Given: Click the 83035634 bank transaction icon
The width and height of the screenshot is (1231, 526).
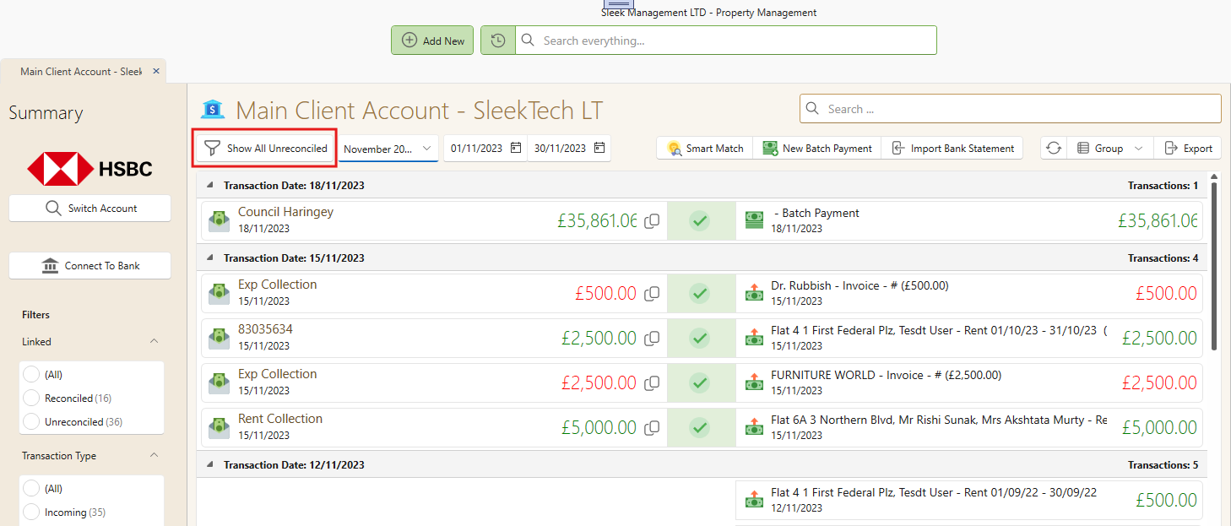Looking at the screenshot, I should pos(220,339).
